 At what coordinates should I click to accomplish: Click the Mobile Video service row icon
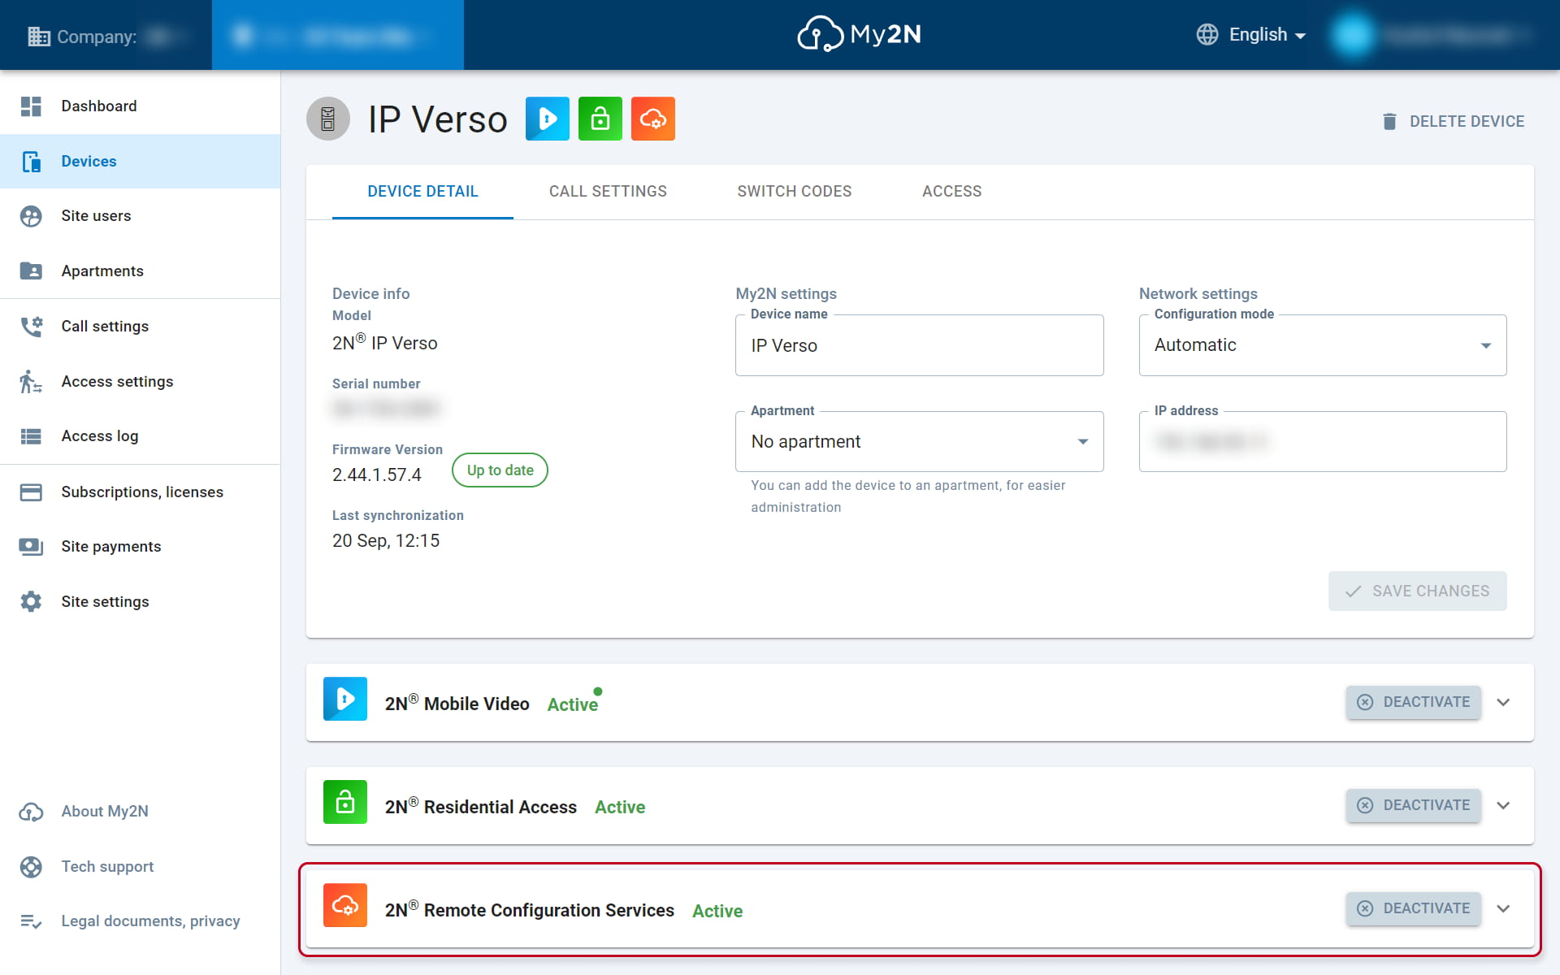click(x=345, y=699)
